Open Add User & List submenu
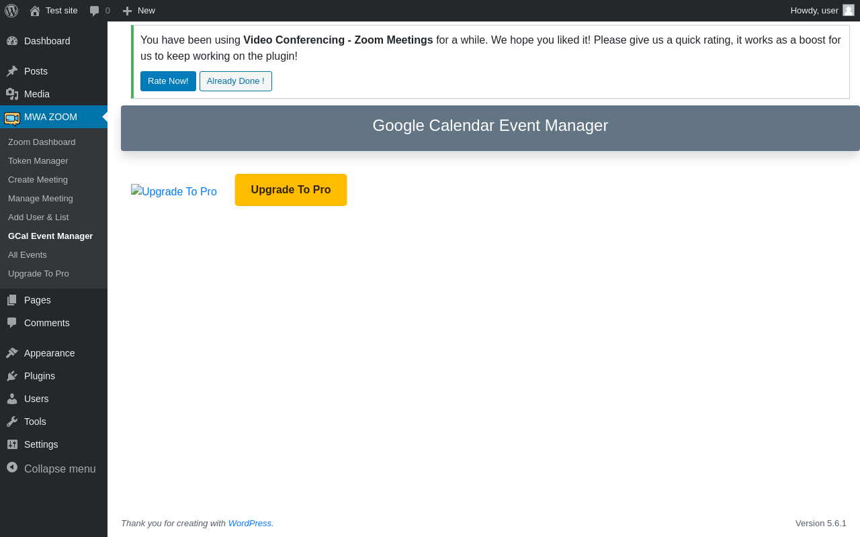860x537 pixels. [x=38, y=217]
